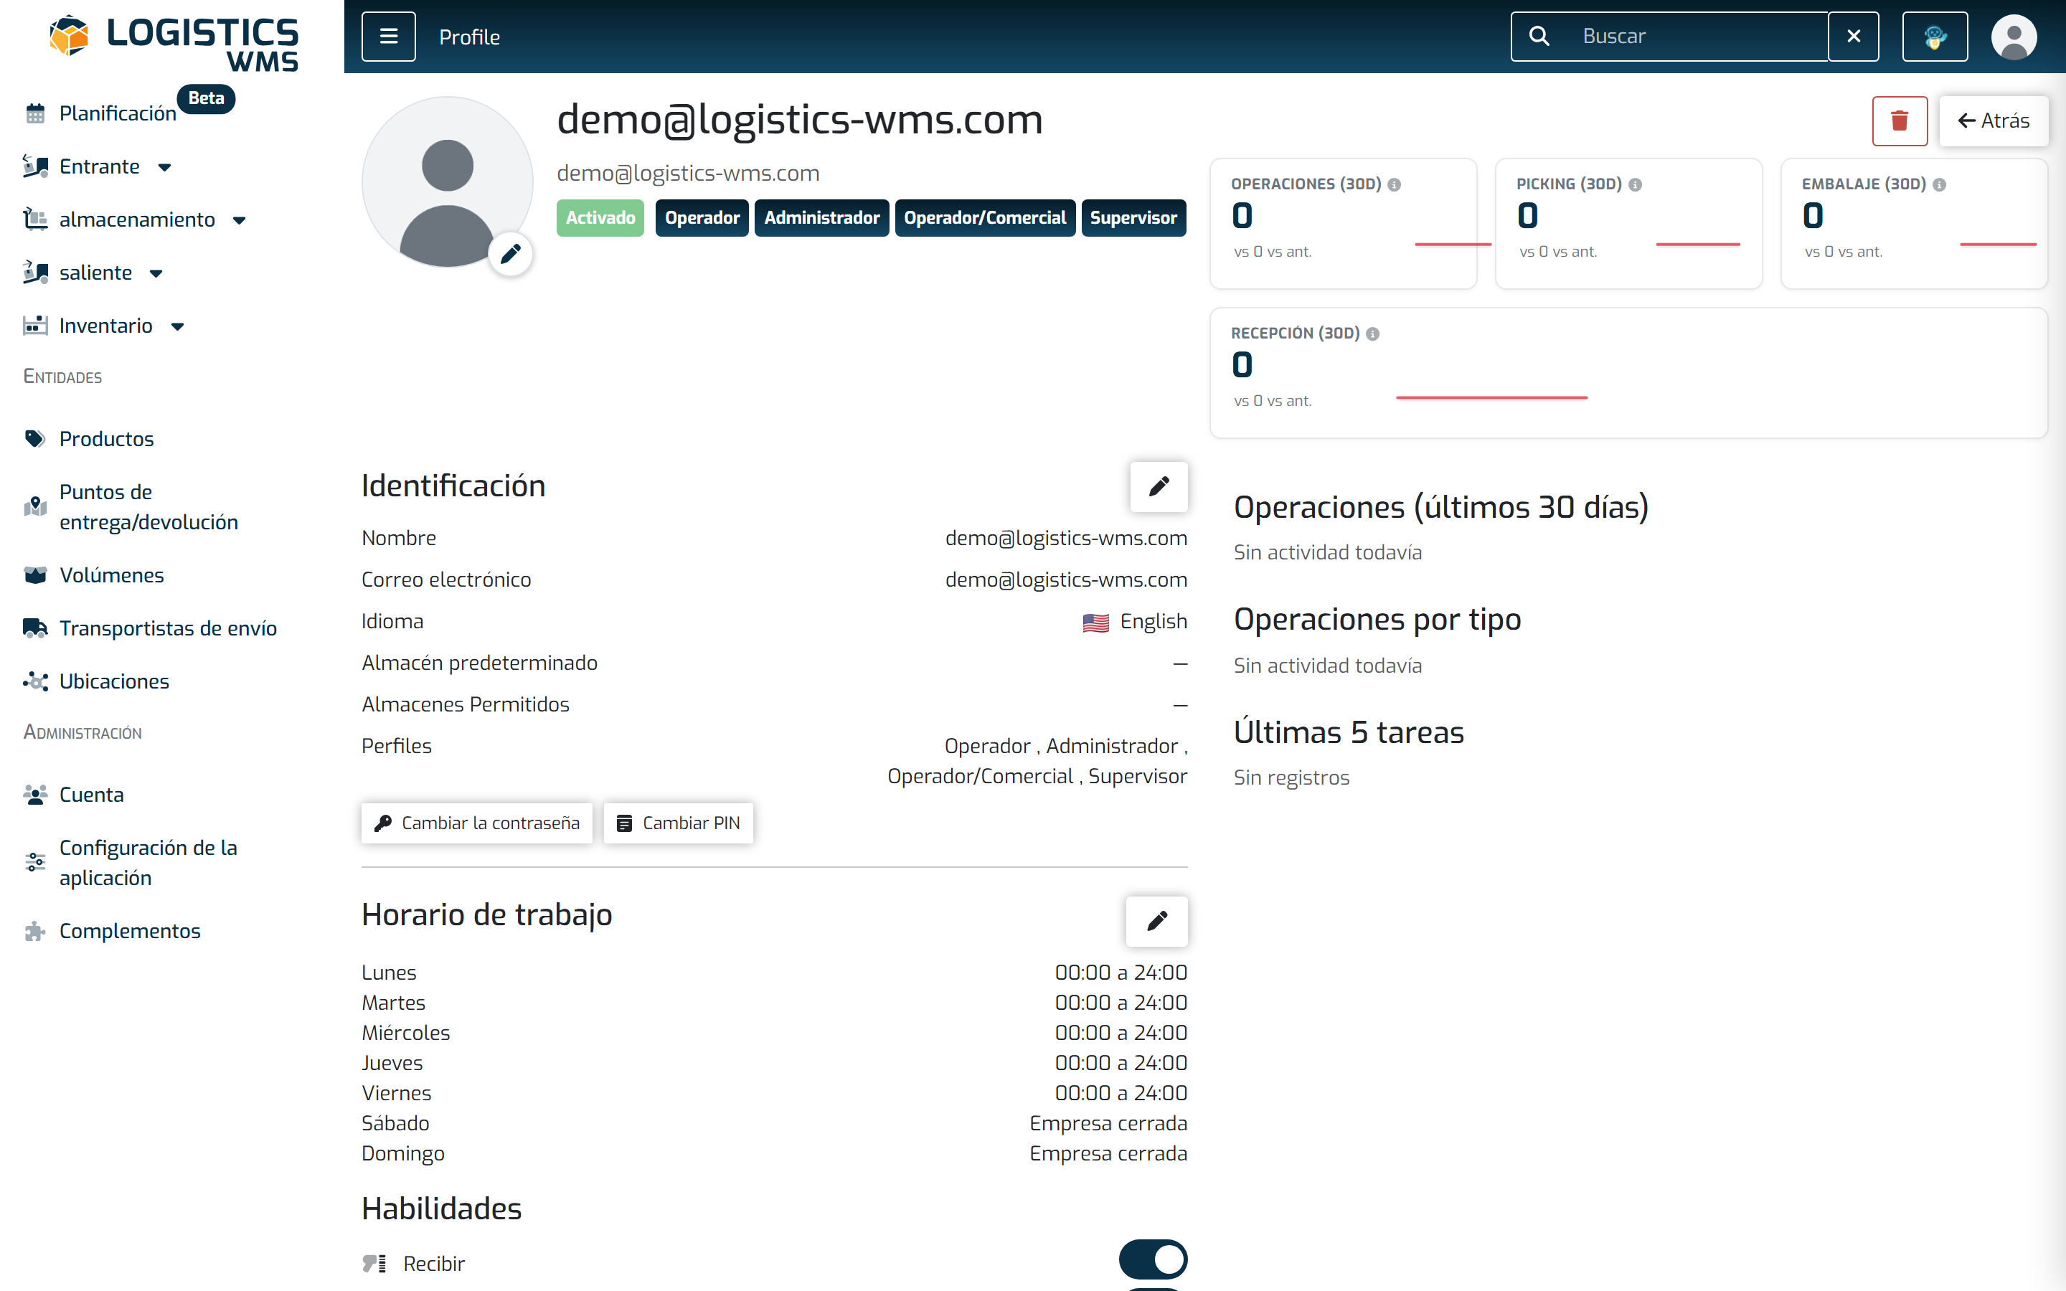
Task: Click the Operador role badge
Action: [702, 218]
